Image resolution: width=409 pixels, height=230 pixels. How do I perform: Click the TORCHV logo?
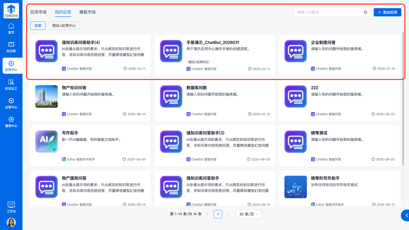pyautogui.click(x=11, y=11)
